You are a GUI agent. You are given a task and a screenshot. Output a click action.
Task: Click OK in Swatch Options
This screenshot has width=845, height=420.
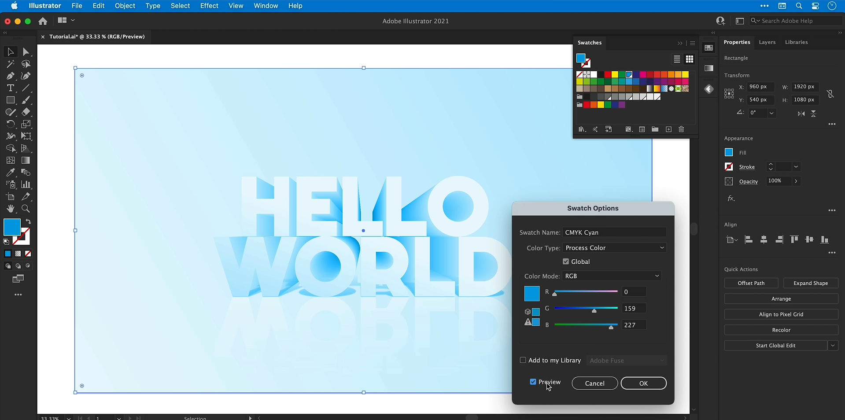(x=643, y=383)
